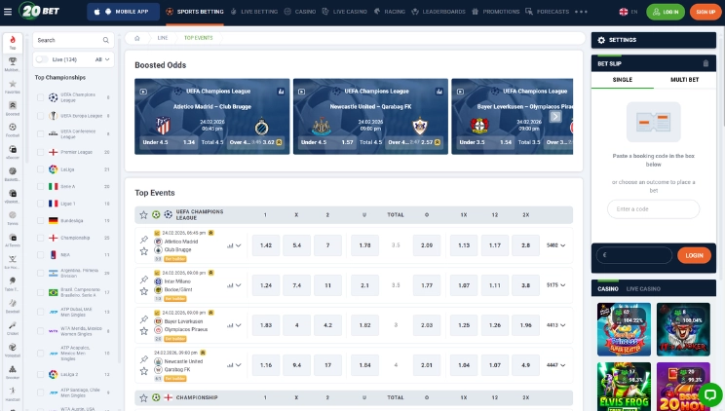The image size is (725, 411).
Task: Open Racing menu item
Action: [390, 12]
